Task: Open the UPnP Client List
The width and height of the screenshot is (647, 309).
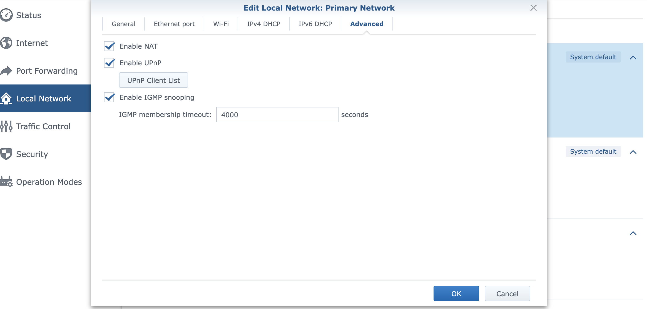Action: [153, 80]
